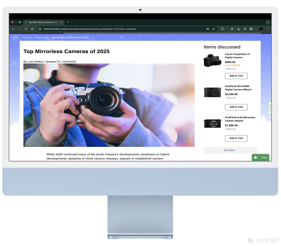Click the $5,599.95 price text
Image resolution: width=281 pixels, height=246 pixels.
[231, 94]
